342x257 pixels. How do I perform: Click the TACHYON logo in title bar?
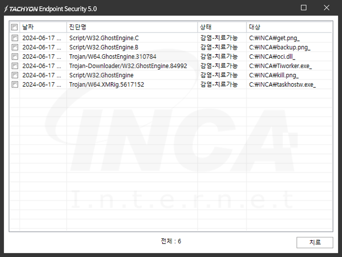pyautogui.click(x=21, y=9)
